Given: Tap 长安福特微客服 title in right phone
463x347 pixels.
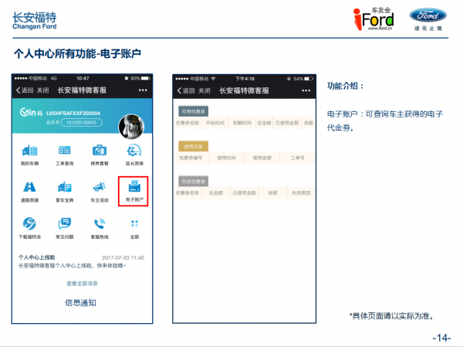Looking at the screenshot, I should click(244, 90).
